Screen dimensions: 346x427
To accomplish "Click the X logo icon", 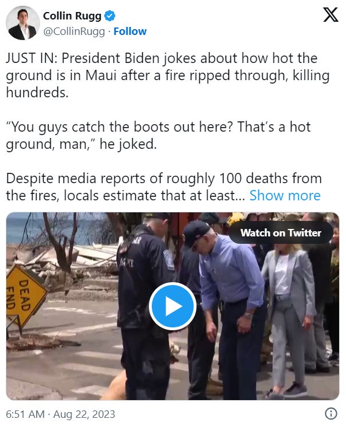I will [x=331, y=15].
